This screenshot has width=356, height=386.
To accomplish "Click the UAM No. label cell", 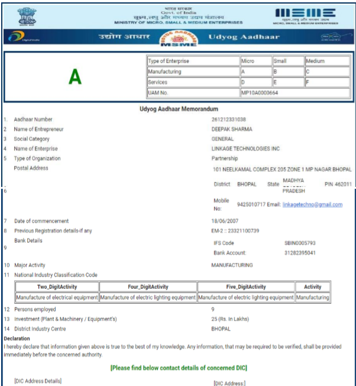I will point(193,93).
